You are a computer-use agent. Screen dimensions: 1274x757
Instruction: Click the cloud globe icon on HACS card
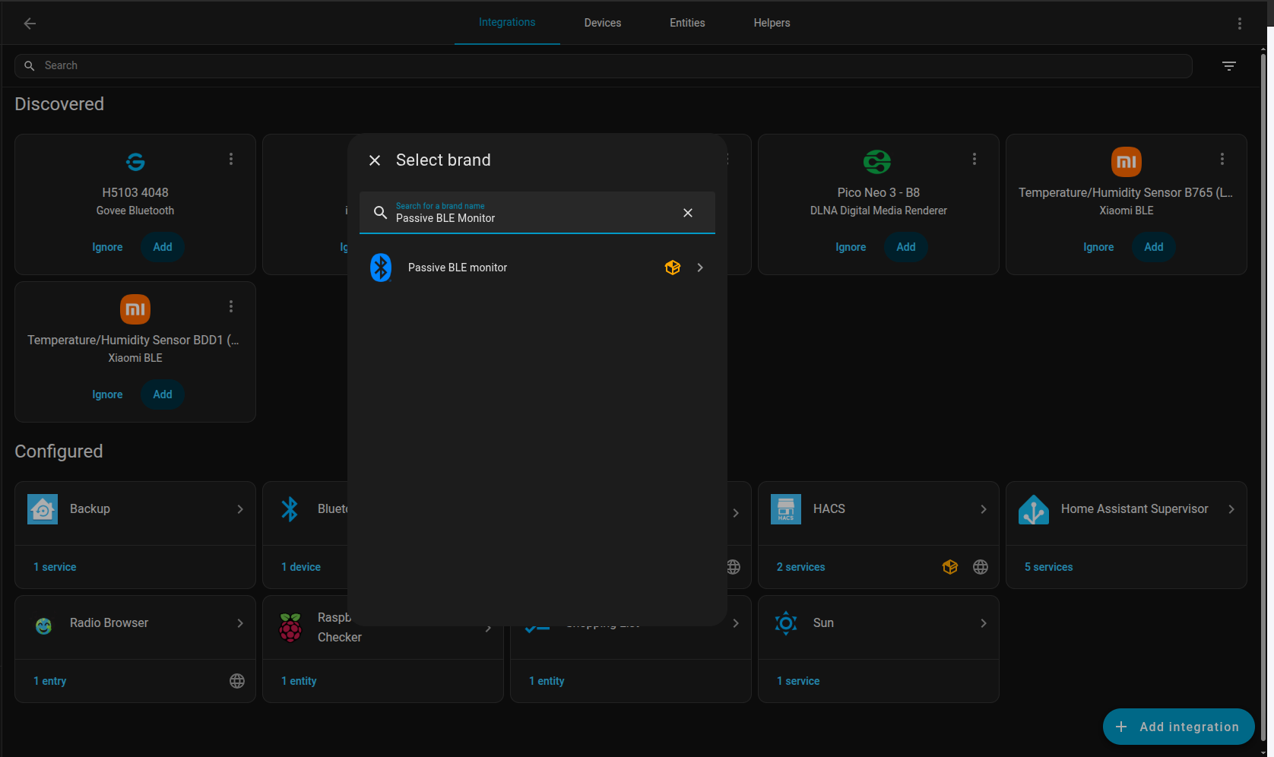(981, 567)
